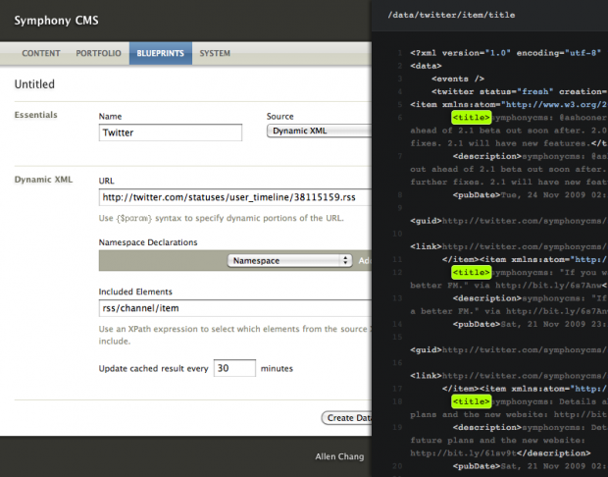This screenshot has height=477, width=608.
Task: Click the pubDate tag on line 14
Action: coord(477,324)
